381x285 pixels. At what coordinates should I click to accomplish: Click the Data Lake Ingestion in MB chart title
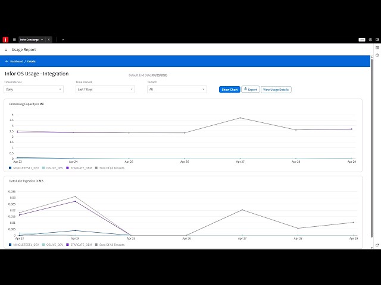tap(26, 180)
